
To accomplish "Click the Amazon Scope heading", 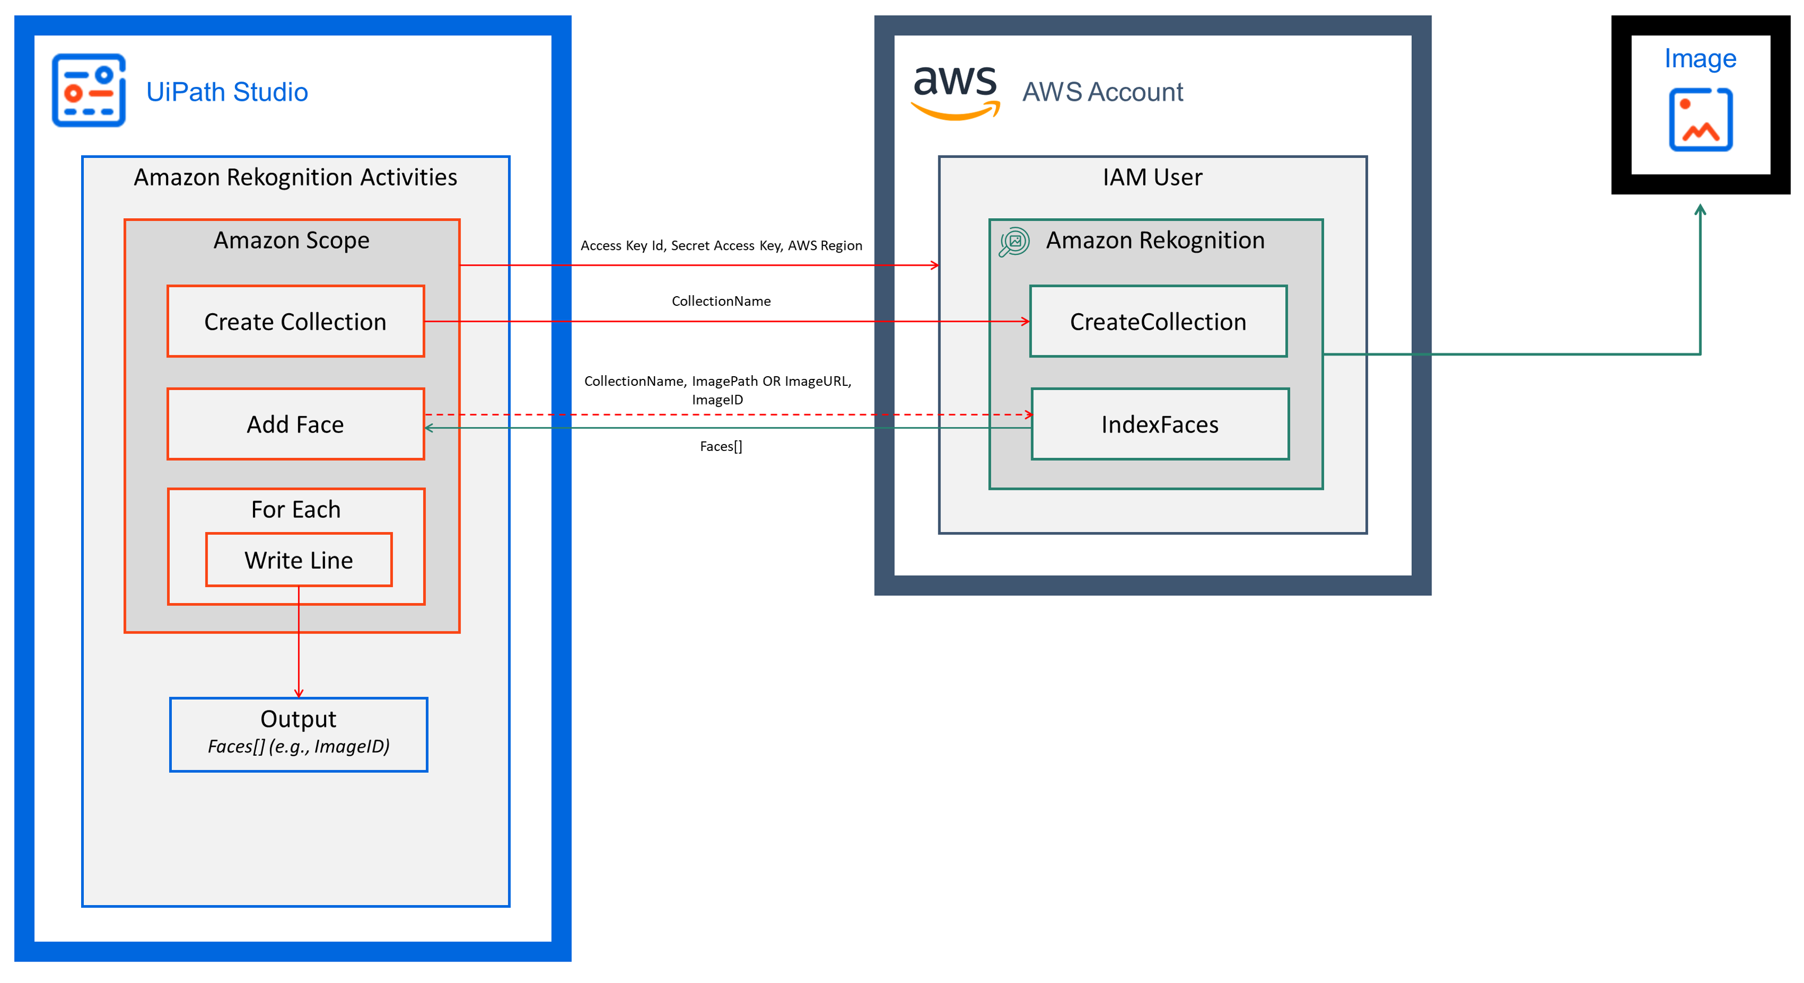I will (x=291, y=240).
